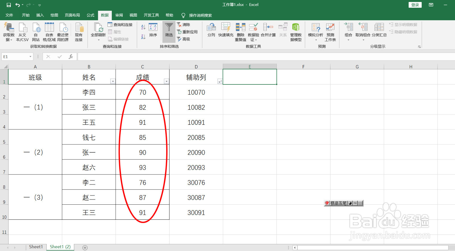This screenshot has height=251, width=455.
Task: Create a Forecast Sheet (预测工作表)
Action: coord(330,32)
